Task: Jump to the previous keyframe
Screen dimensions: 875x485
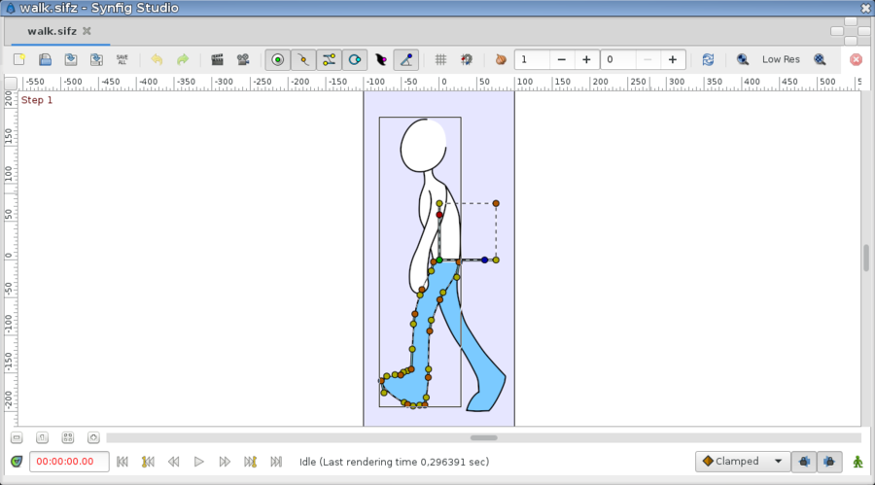Action: (148, 462)
